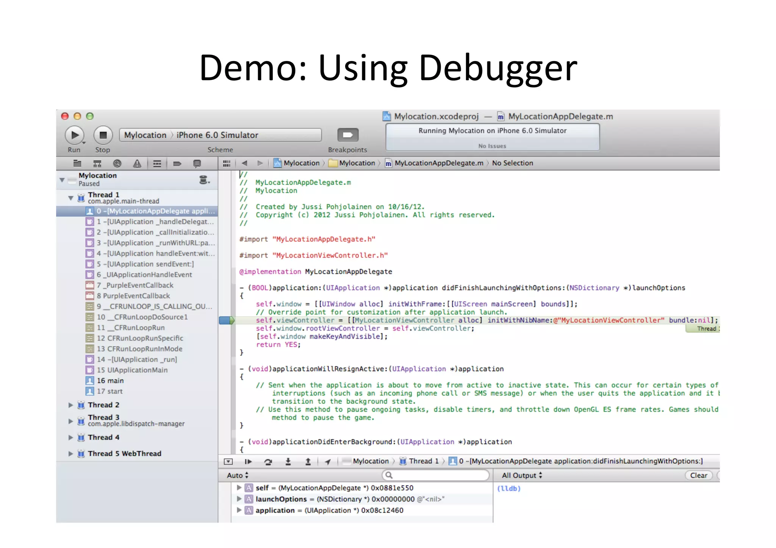Open the related files grid icon
Viewport: 776px width, 548px height.
(227, 163)
